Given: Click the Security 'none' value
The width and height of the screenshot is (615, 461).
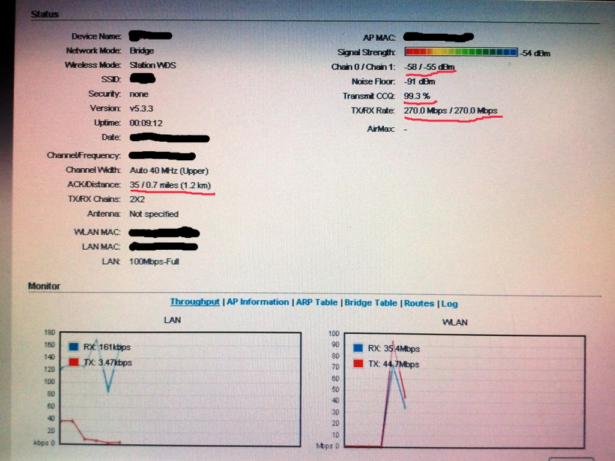Looking at the screenshot, I should coord(139,94).
